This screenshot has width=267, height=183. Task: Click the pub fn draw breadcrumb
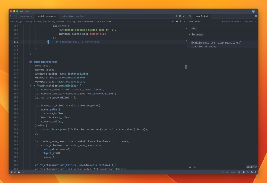click(x=104, y=21)
